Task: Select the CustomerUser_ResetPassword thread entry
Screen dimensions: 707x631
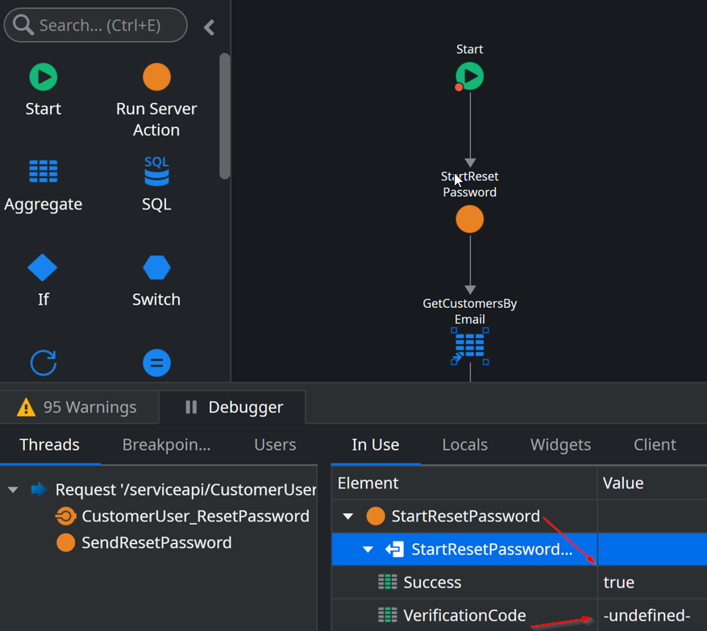Action: tap(195, 516)
